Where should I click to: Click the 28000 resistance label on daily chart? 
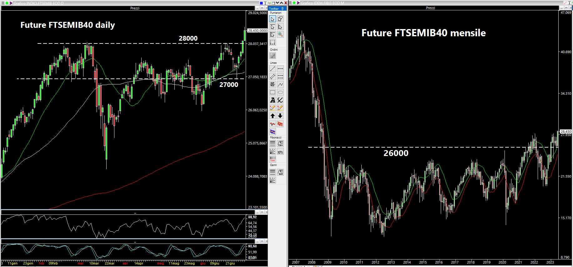pyautogui.click(x=188, y=38)
